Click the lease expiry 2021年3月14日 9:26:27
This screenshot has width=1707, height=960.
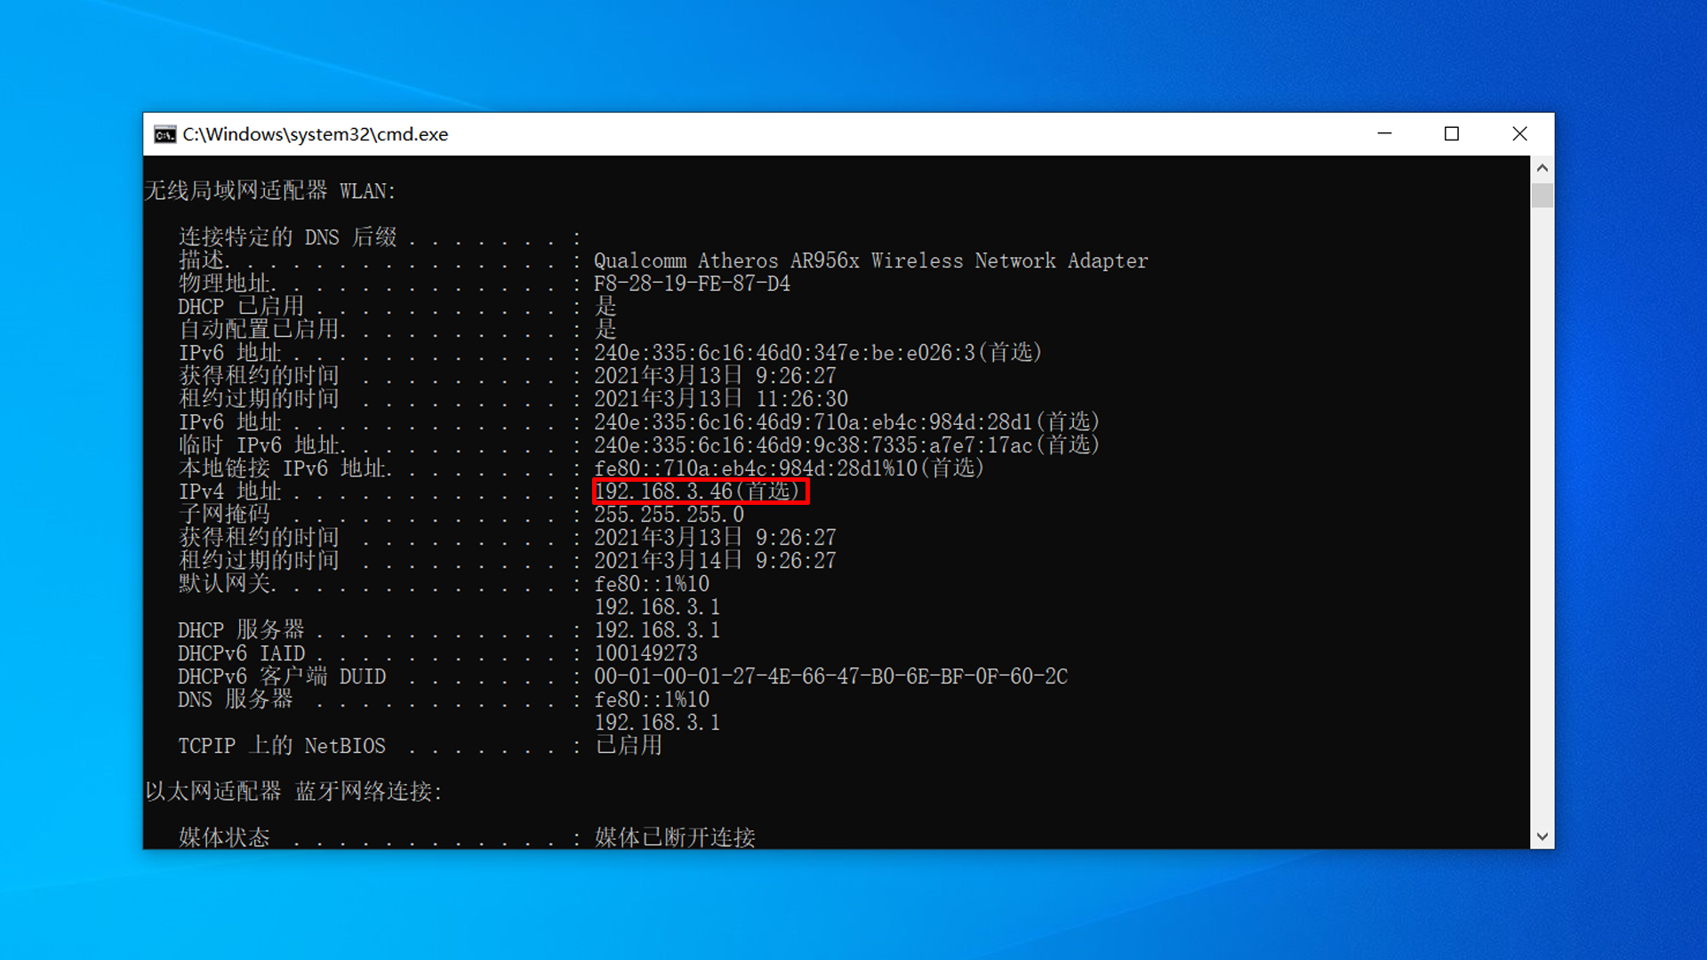[x=715, y=561]
